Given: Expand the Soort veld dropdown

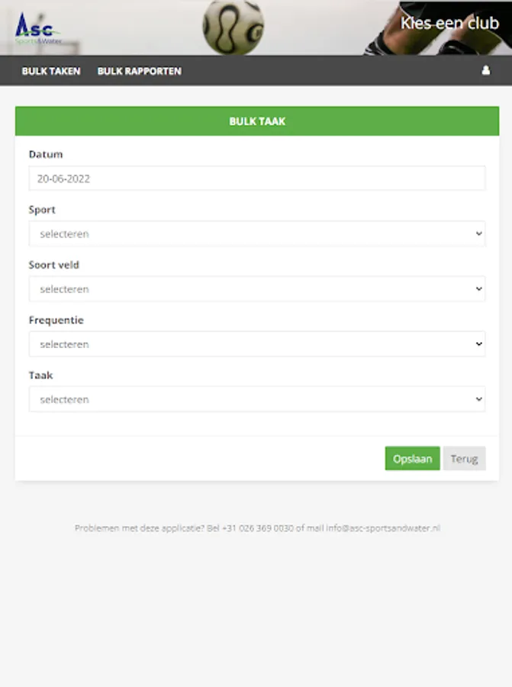Looking at the screenshot, I should pos(256,289).
